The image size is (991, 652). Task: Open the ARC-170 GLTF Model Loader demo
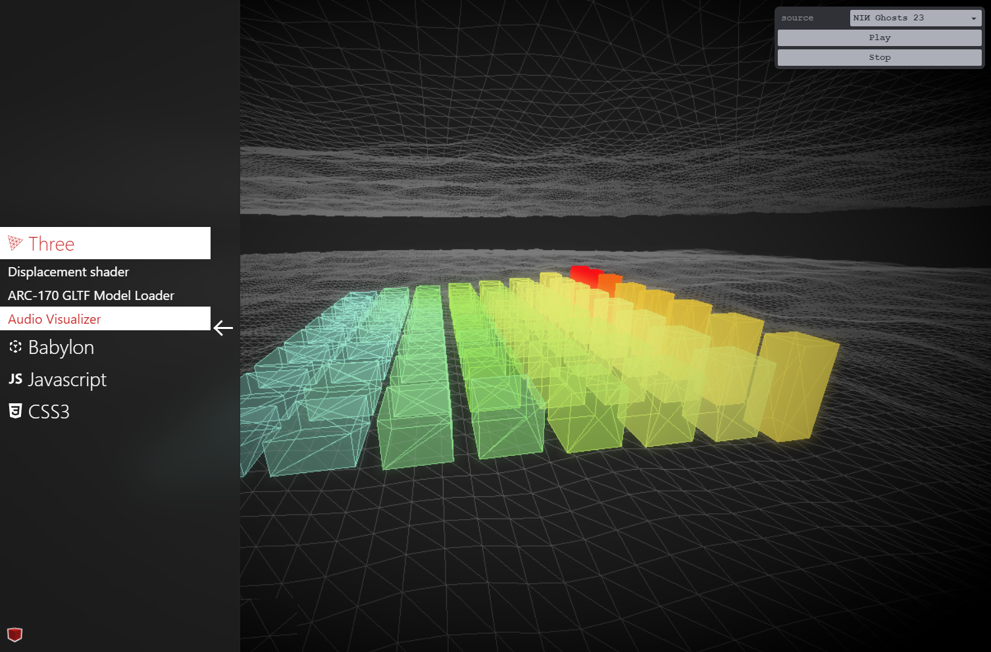[105, 295]
